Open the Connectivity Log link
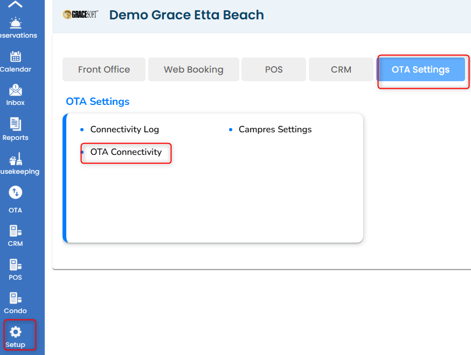Screen dimensions: 471x355 (x=124, y=129)
